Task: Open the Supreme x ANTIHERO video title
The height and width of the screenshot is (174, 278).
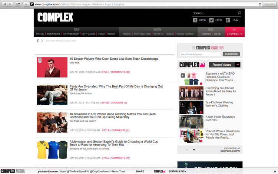Action: pos(221,77)
